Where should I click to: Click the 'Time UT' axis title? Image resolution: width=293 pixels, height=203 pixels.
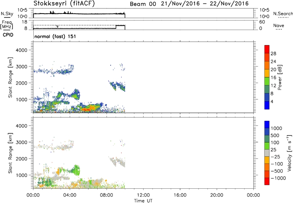(143, 201)
